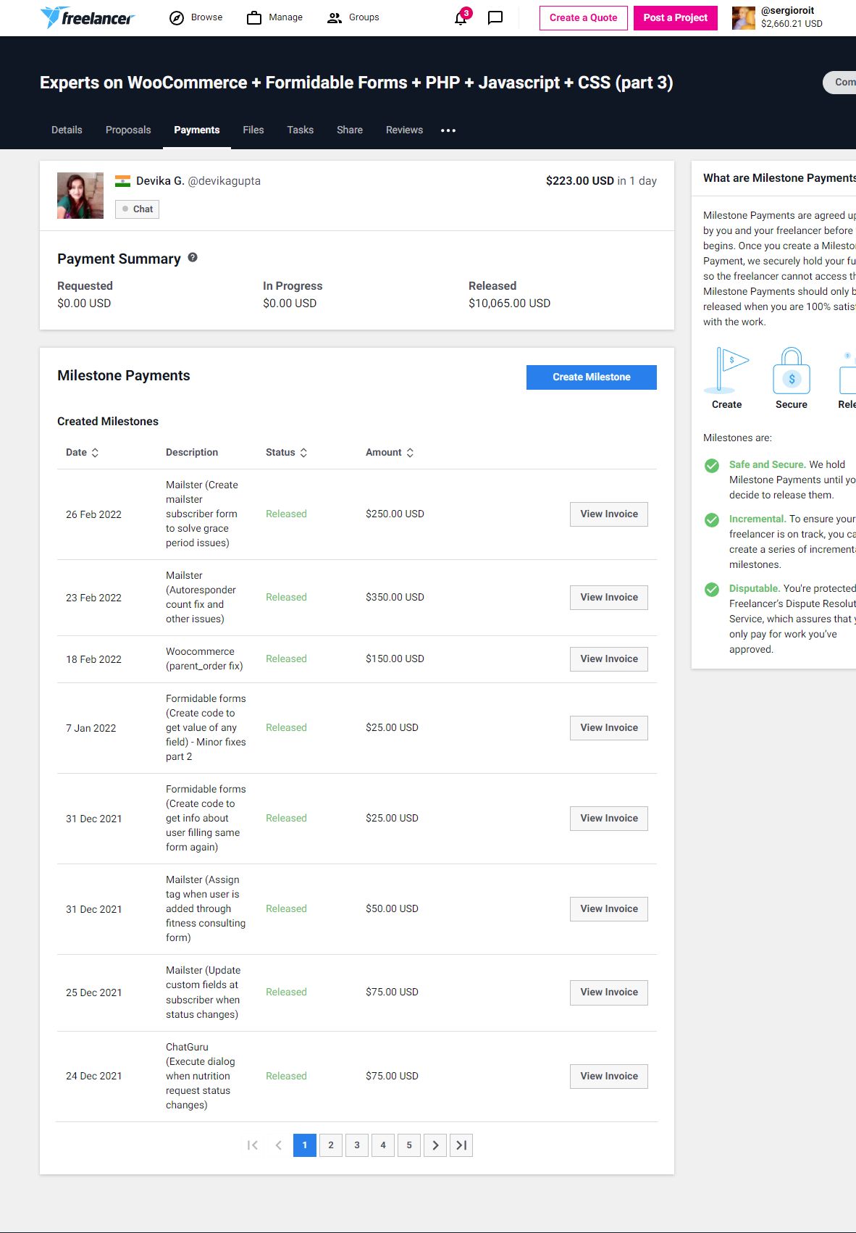
Task: View Invoice for 24 Dec 2021 milestone
Action: point(609,1077)
